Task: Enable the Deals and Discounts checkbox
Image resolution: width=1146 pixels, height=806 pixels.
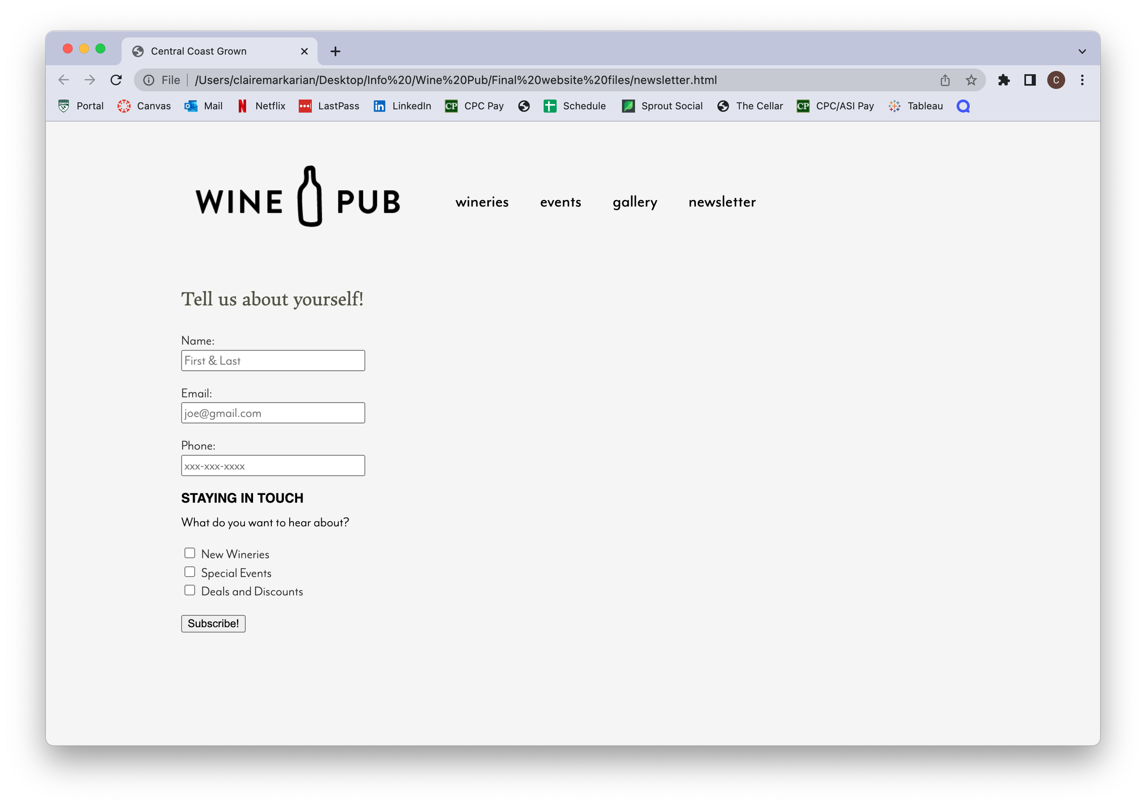Action: tap(190, 590)
